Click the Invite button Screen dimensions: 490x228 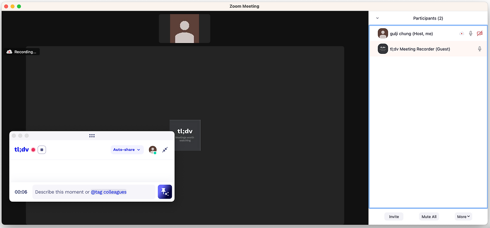point(394,217)
